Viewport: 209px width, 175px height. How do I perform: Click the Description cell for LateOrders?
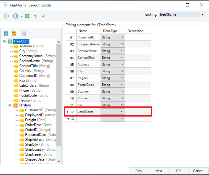138,112
